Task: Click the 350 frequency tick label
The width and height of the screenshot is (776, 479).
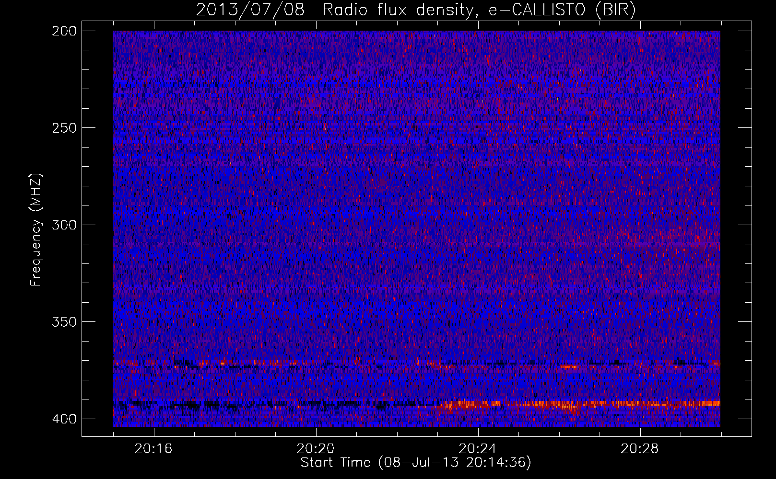Action: [x=64, y=322]
